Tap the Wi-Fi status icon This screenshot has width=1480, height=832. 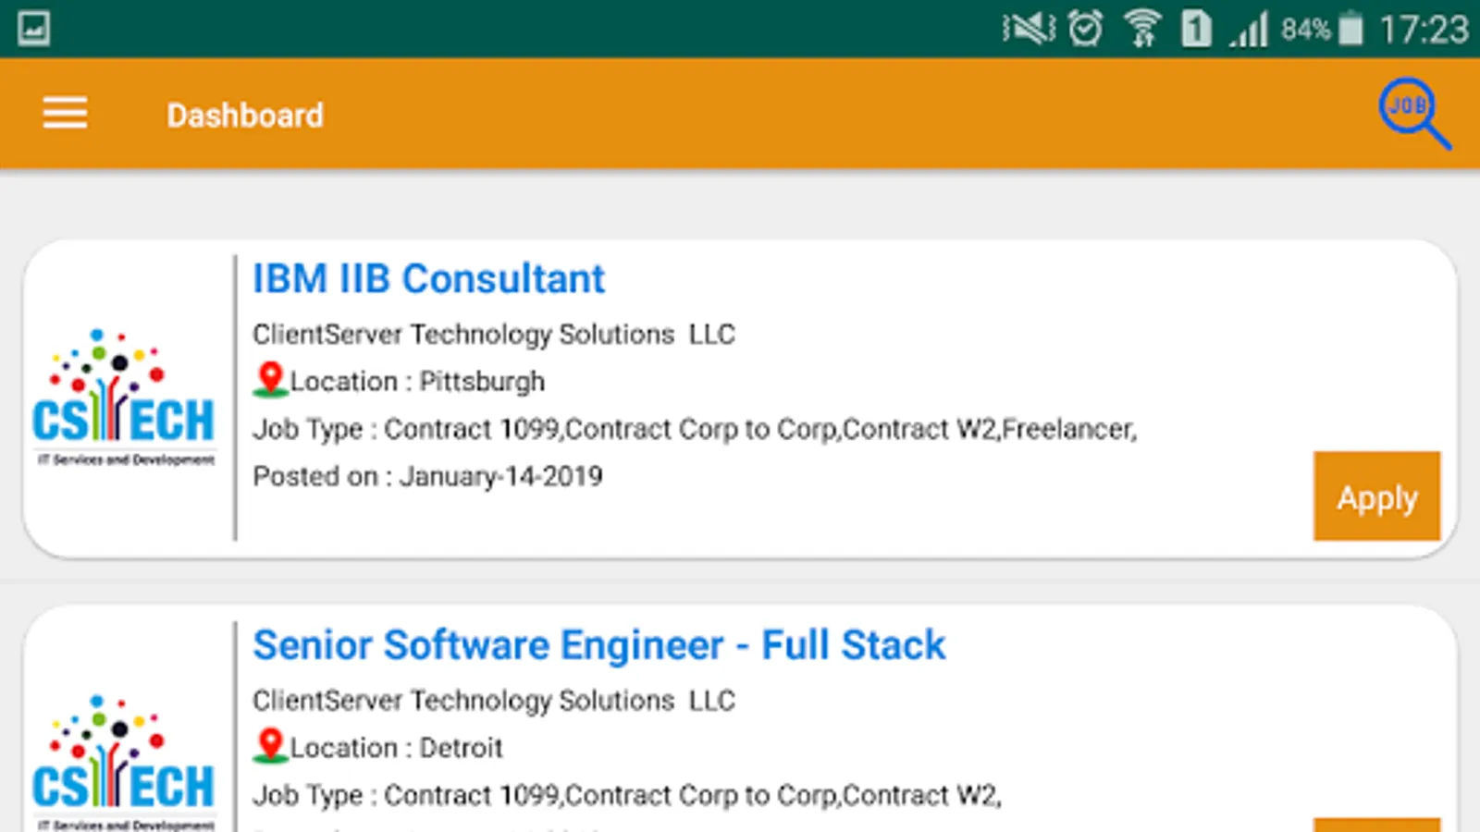1142,28
